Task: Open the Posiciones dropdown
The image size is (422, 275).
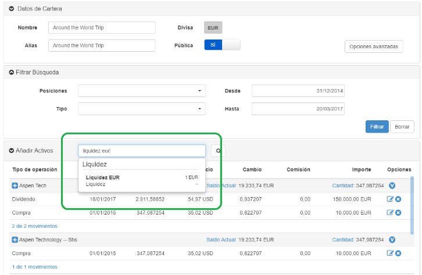Action: [x=142, y=91]
